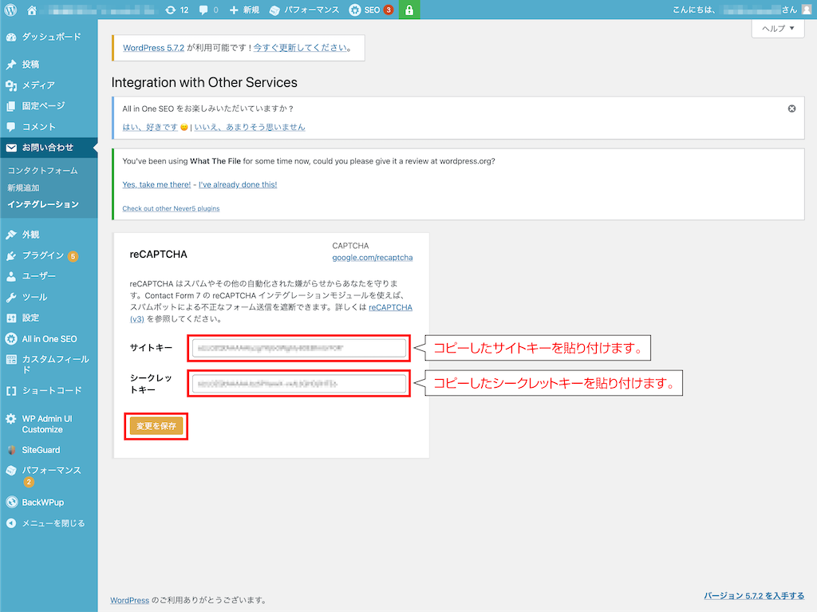Click the カスタムフィールド grid icon
The width and height of the screenshot is (817, 612).
(x=11, y=359)
